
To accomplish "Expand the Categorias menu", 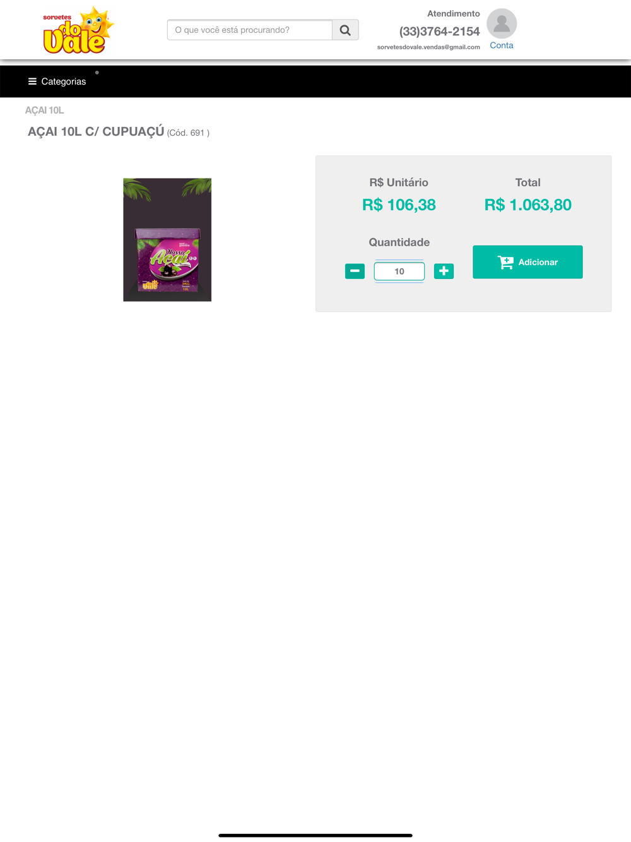I will tap(57, 81).
